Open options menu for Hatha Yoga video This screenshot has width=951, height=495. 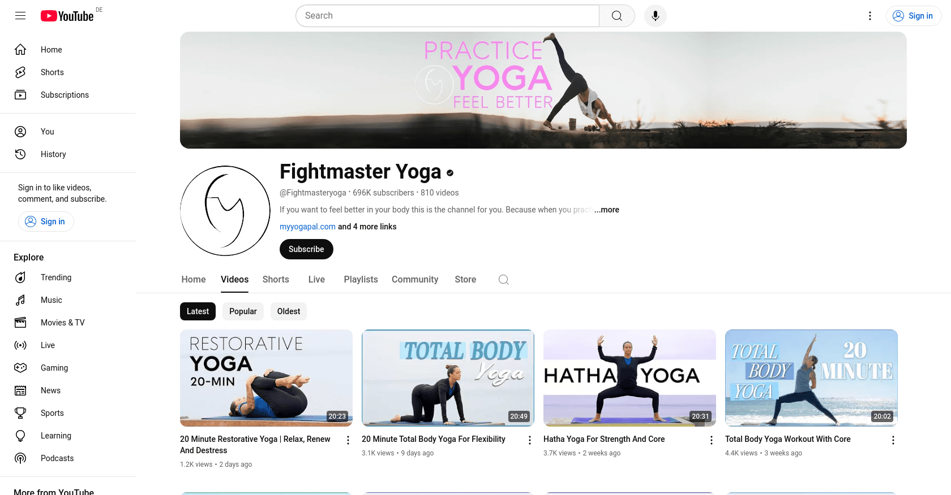(712, 440)
